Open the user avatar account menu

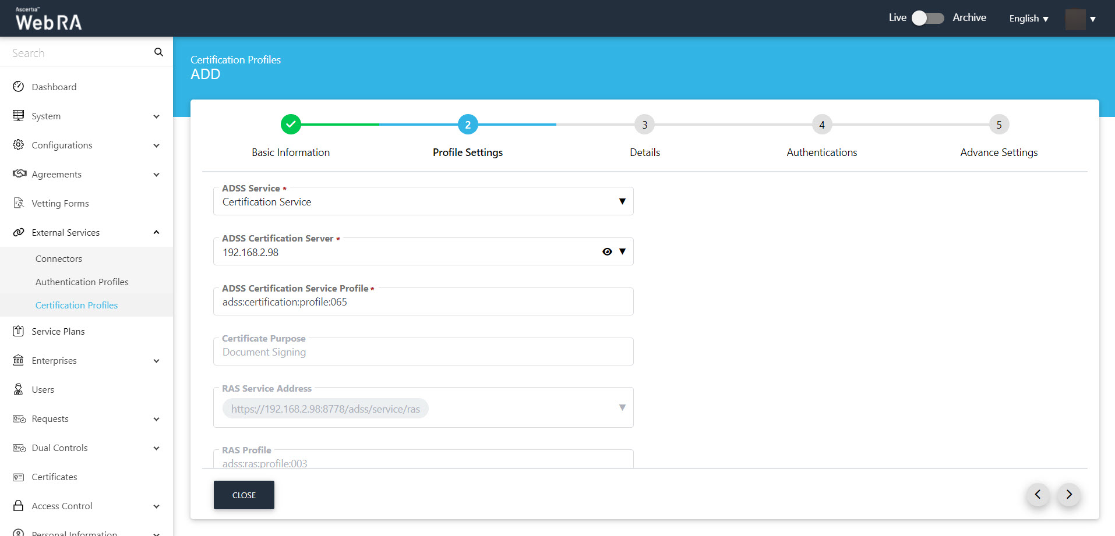1080,19
